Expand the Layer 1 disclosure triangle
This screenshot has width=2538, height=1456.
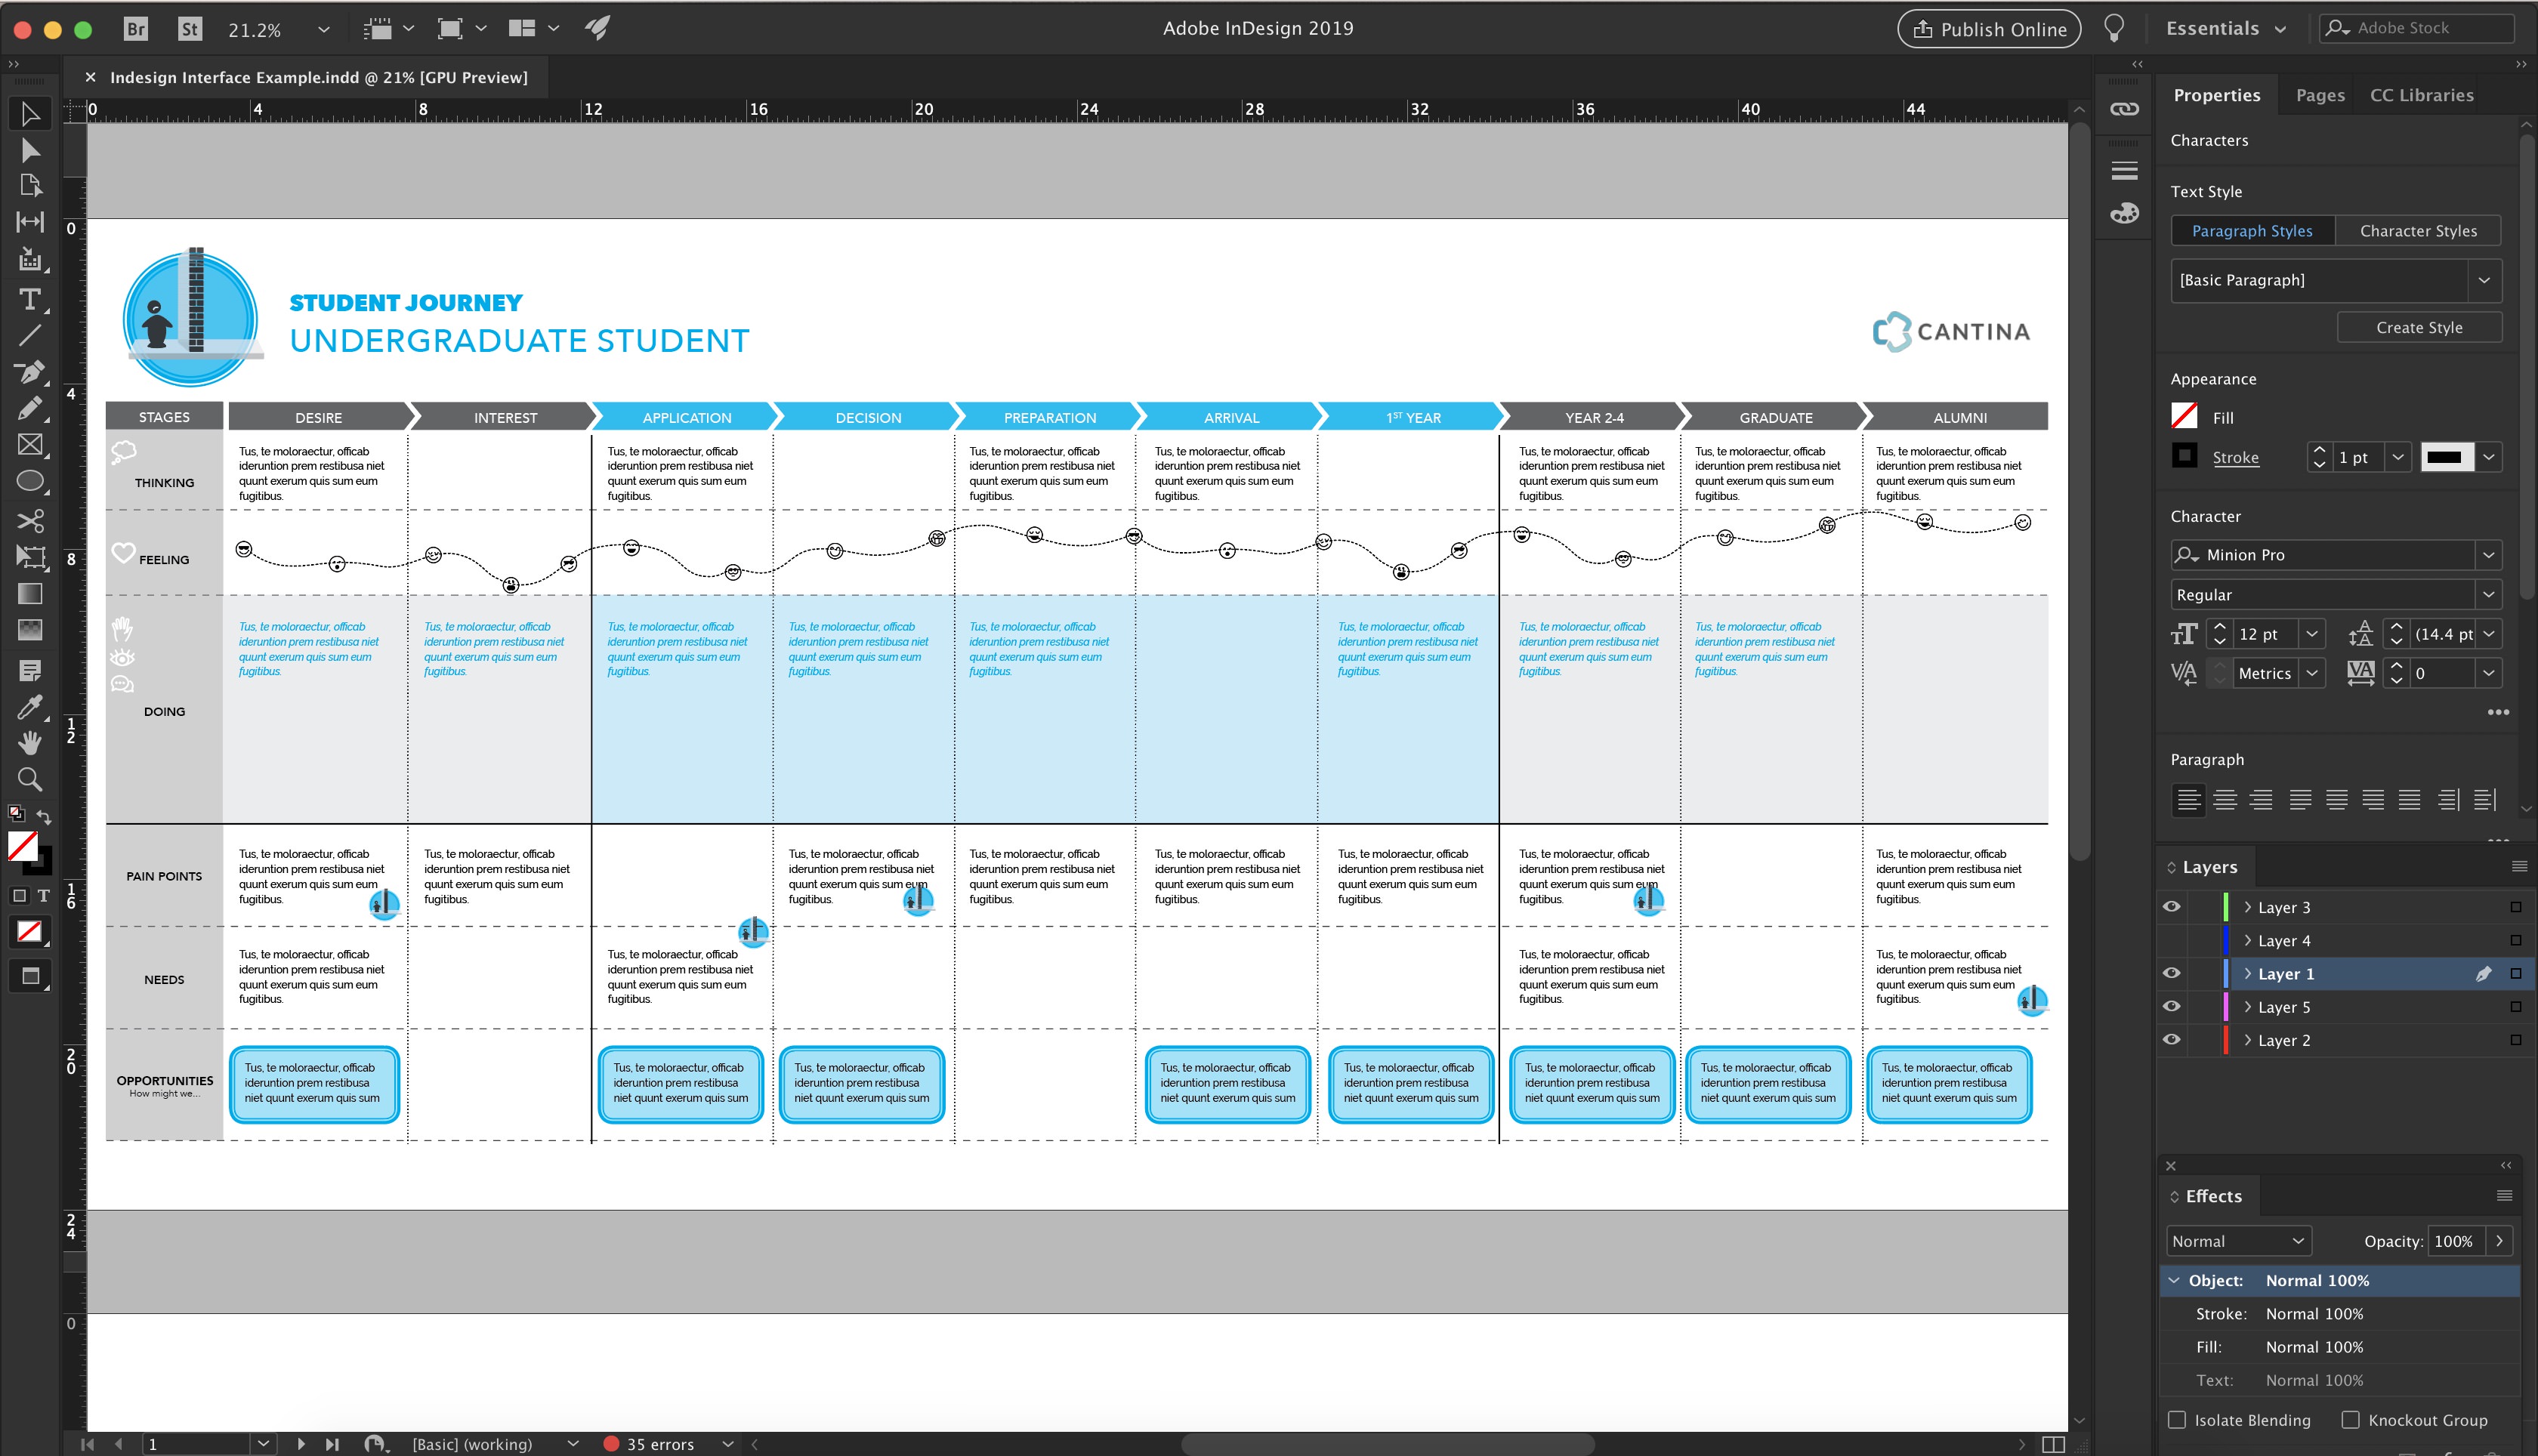2247,973
